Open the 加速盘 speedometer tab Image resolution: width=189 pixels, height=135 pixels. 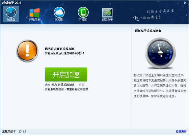click(11, 14)
